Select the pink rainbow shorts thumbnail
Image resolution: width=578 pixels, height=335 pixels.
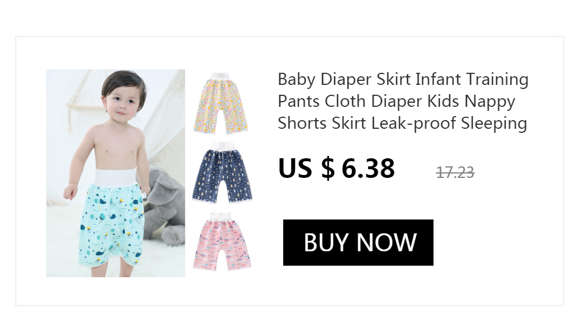222,241
